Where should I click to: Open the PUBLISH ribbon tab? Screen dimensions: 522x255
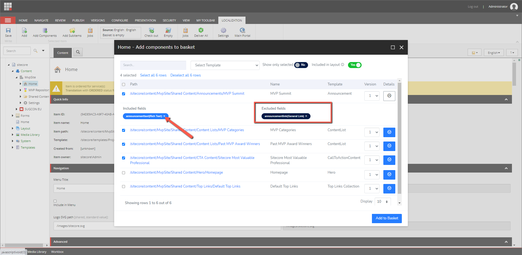(x=78, y=20)
